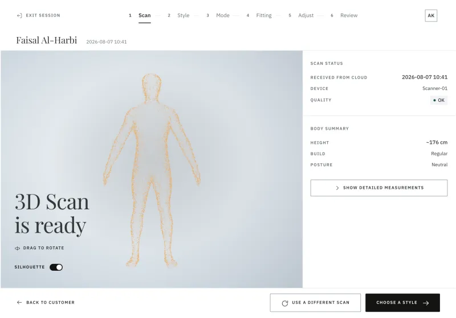The image size is (456, 318).
Task: Click Show Detailed Measurements button
Action: click(x=378, y=188)
